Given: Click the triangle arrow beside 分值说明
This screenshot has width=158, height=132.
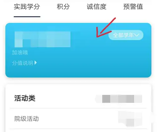Looking at the screenshot, I should click(36, 63).
